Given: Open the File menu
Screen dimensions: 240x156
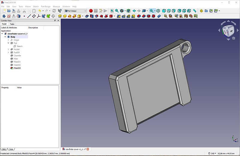Looking at the screenshot, I should tap(3, 6).
